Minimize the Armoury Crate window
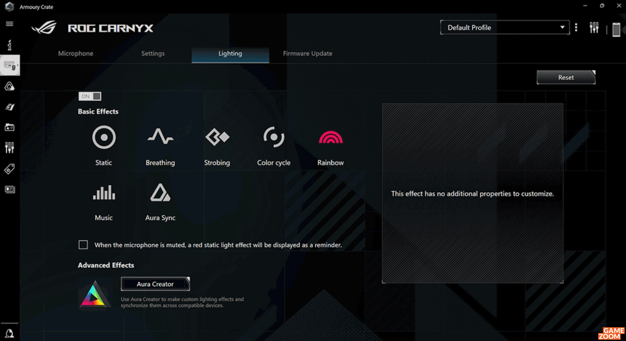 coord(585,6)
